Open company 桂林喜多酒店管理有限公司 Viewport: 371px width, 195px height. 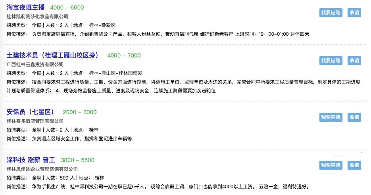35,121
